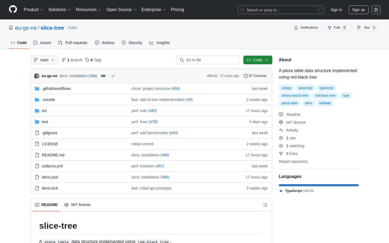Click the tag icon next to 0 Tags
389x243 pixels.
pos(87,60)
